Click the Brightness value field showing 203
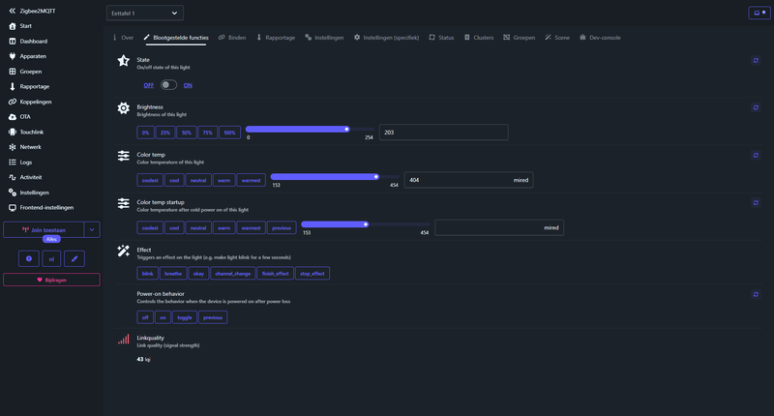The height and width of the screenshot is (416, 774). point(443,133)
